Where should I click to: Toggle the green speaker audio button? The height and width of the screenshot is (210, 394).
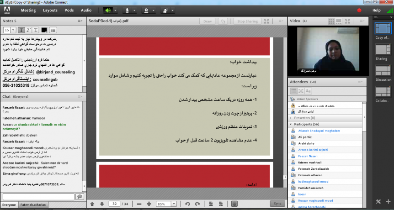click(108, 10)
